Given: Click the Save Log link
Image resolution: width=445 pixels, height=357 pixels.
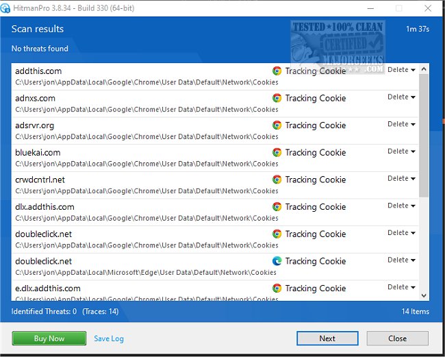Looking at the screenshot, I should coord(109,338).
